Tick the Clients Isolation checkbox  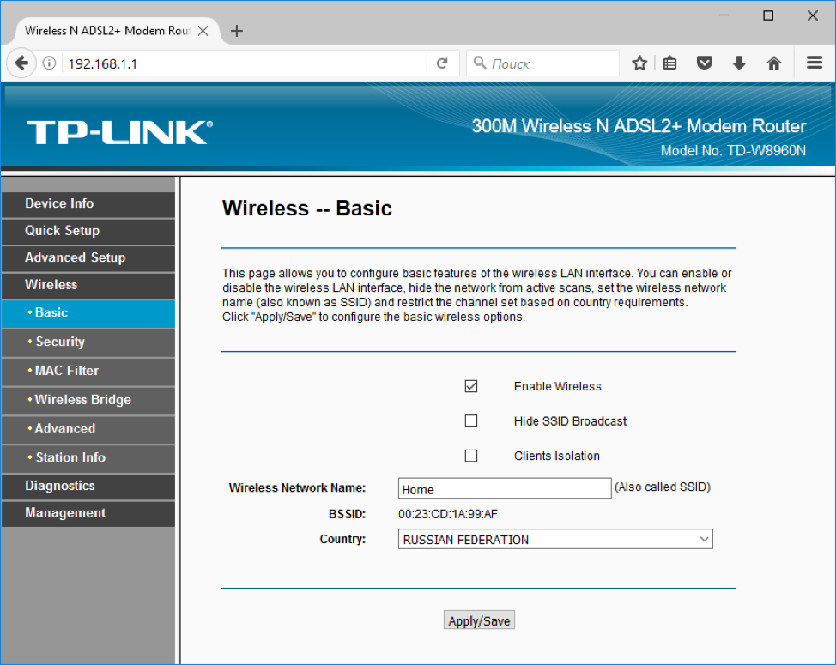click(x=470, y=456)
